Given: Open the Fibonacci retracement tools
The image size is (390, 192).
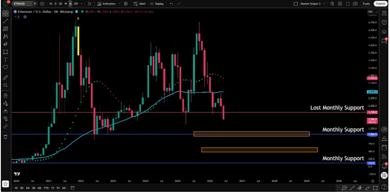Looking at the screenshot, I should 5,29.
